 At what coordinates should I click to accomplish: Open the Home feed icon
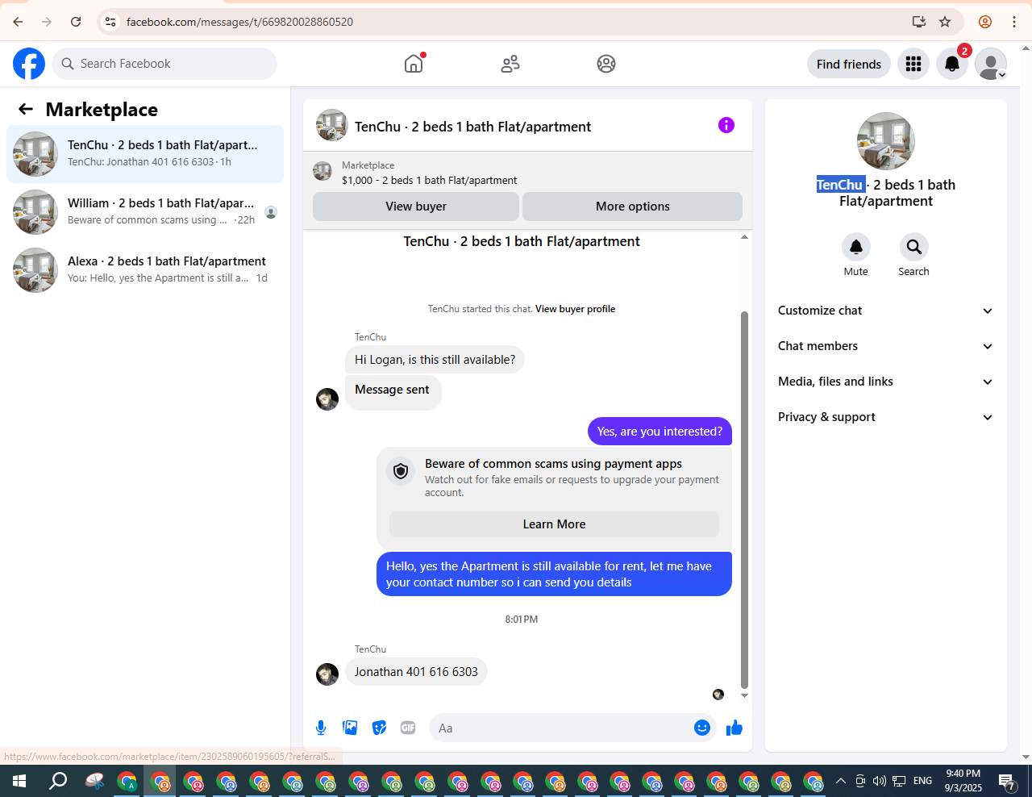click(414, 64)
